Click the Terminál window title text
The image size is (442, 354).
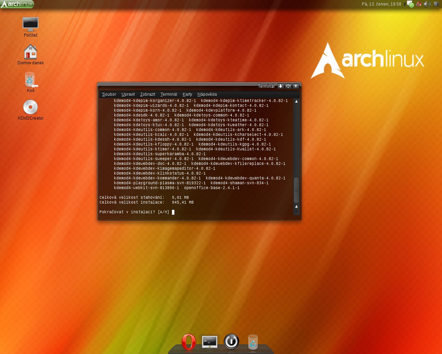[x=266, y=86]
